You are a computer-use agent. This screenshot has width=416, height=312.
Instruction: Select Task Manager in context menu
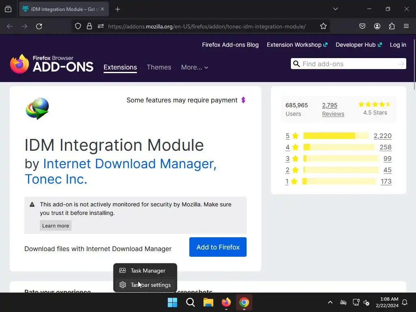145,271
